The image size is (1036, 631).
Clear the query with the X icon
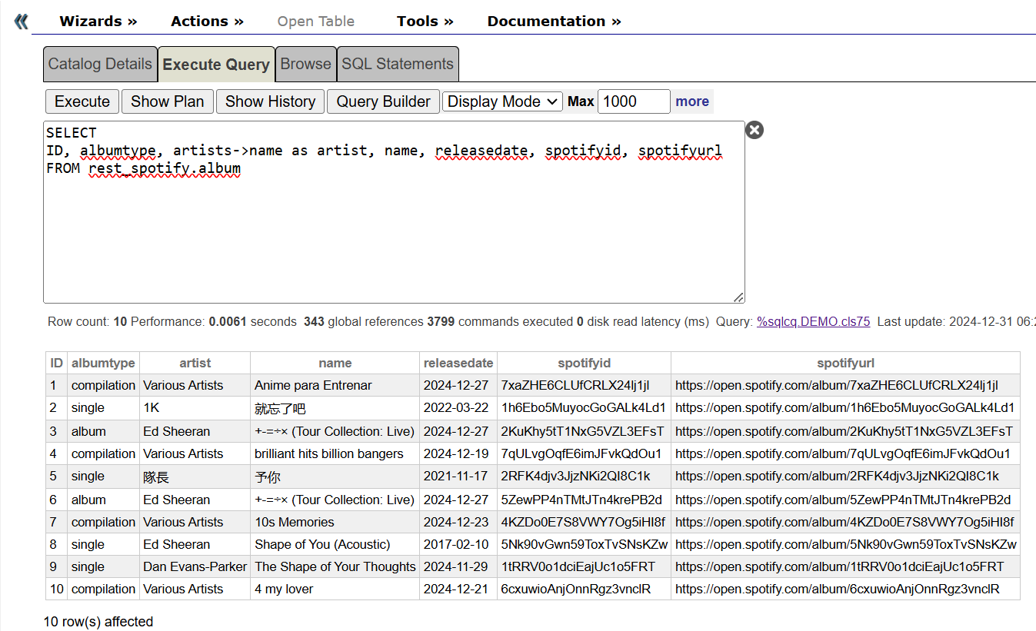click(x=755, y=130)
